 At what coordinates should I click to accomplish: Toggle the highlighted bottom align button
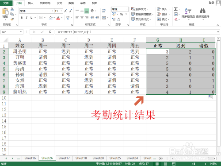click(87, 11)
